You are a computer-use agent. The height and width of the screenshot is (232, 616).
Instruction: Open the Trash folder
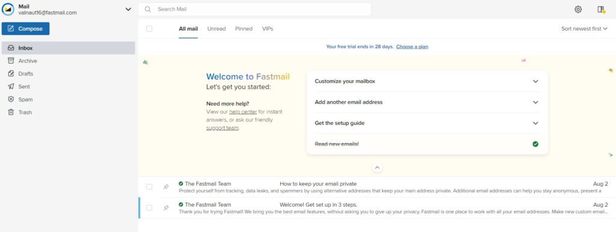click(x=69, y=112)
